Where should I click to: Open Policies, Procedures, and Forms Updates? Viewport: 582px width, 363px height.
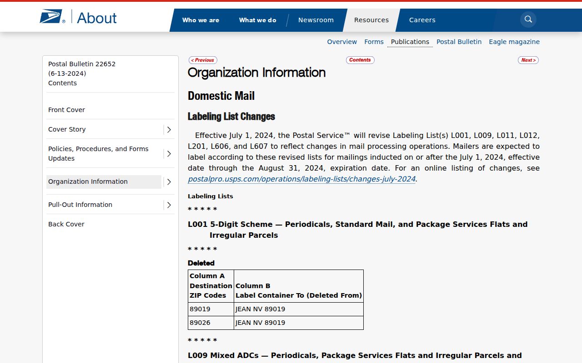98,154
